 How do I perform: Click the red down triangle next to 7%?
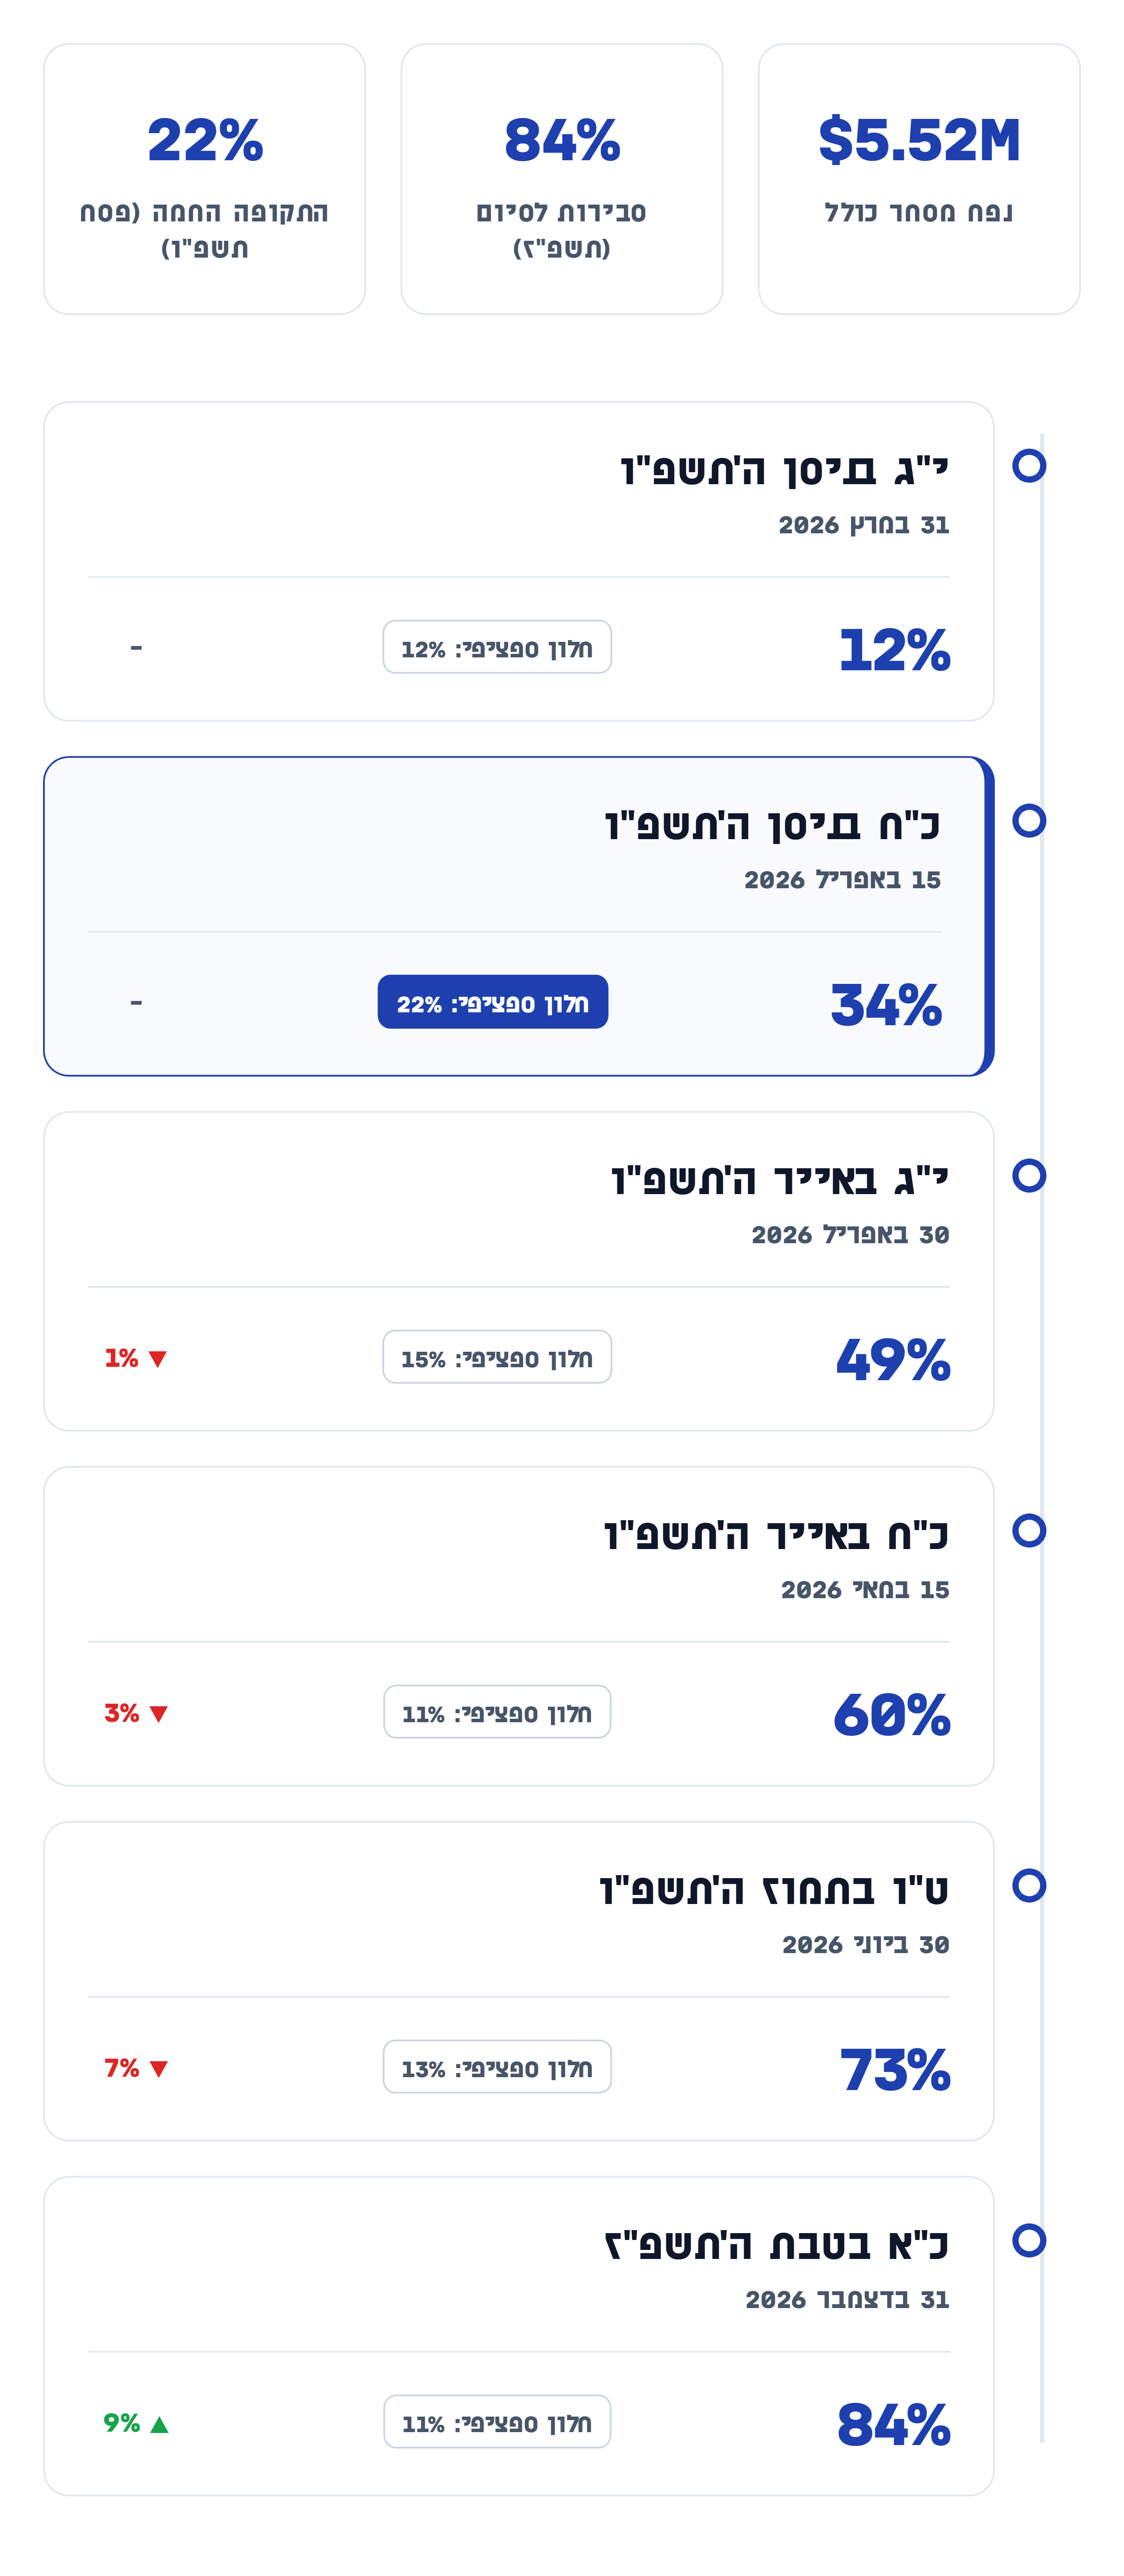pyautogui.click(x=158, y=2069)
